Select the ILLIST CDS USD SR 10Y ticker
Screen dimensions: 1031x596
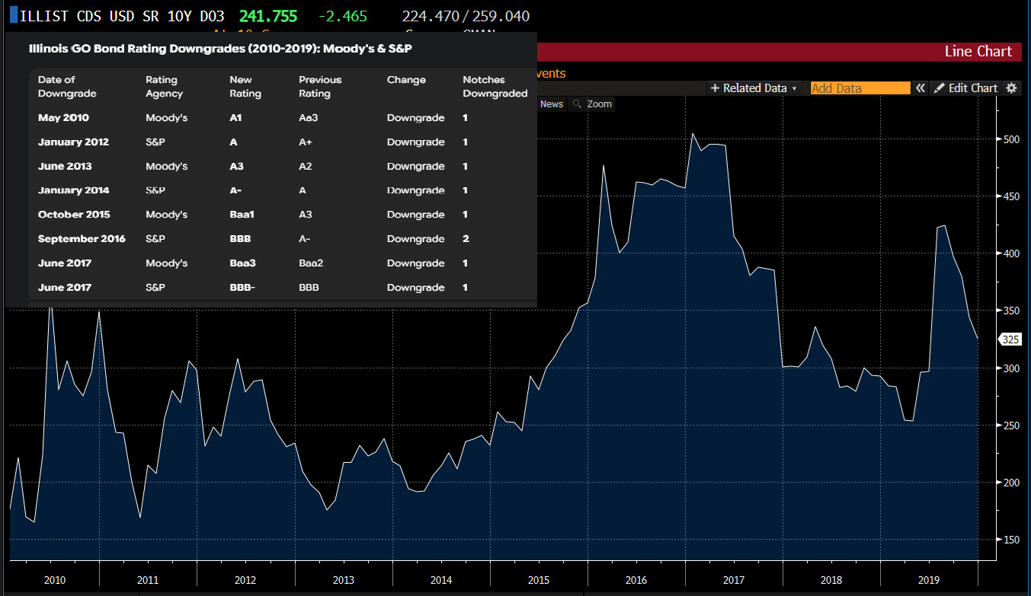point(122,16)
